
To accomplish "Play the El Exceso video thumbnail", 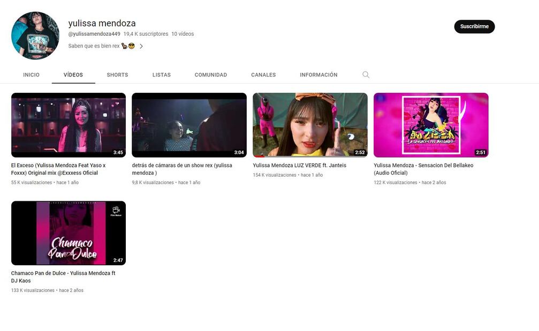I will point(69,125).
